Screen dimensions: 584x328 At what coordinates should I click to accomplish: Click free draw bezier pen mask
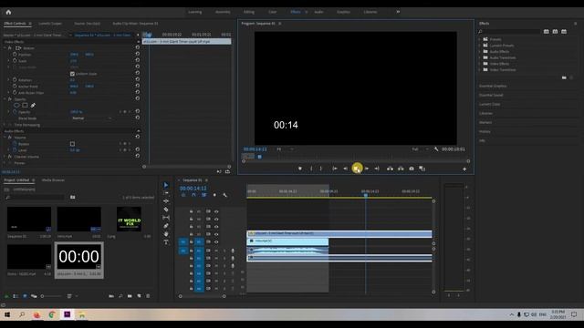[33, 106]
